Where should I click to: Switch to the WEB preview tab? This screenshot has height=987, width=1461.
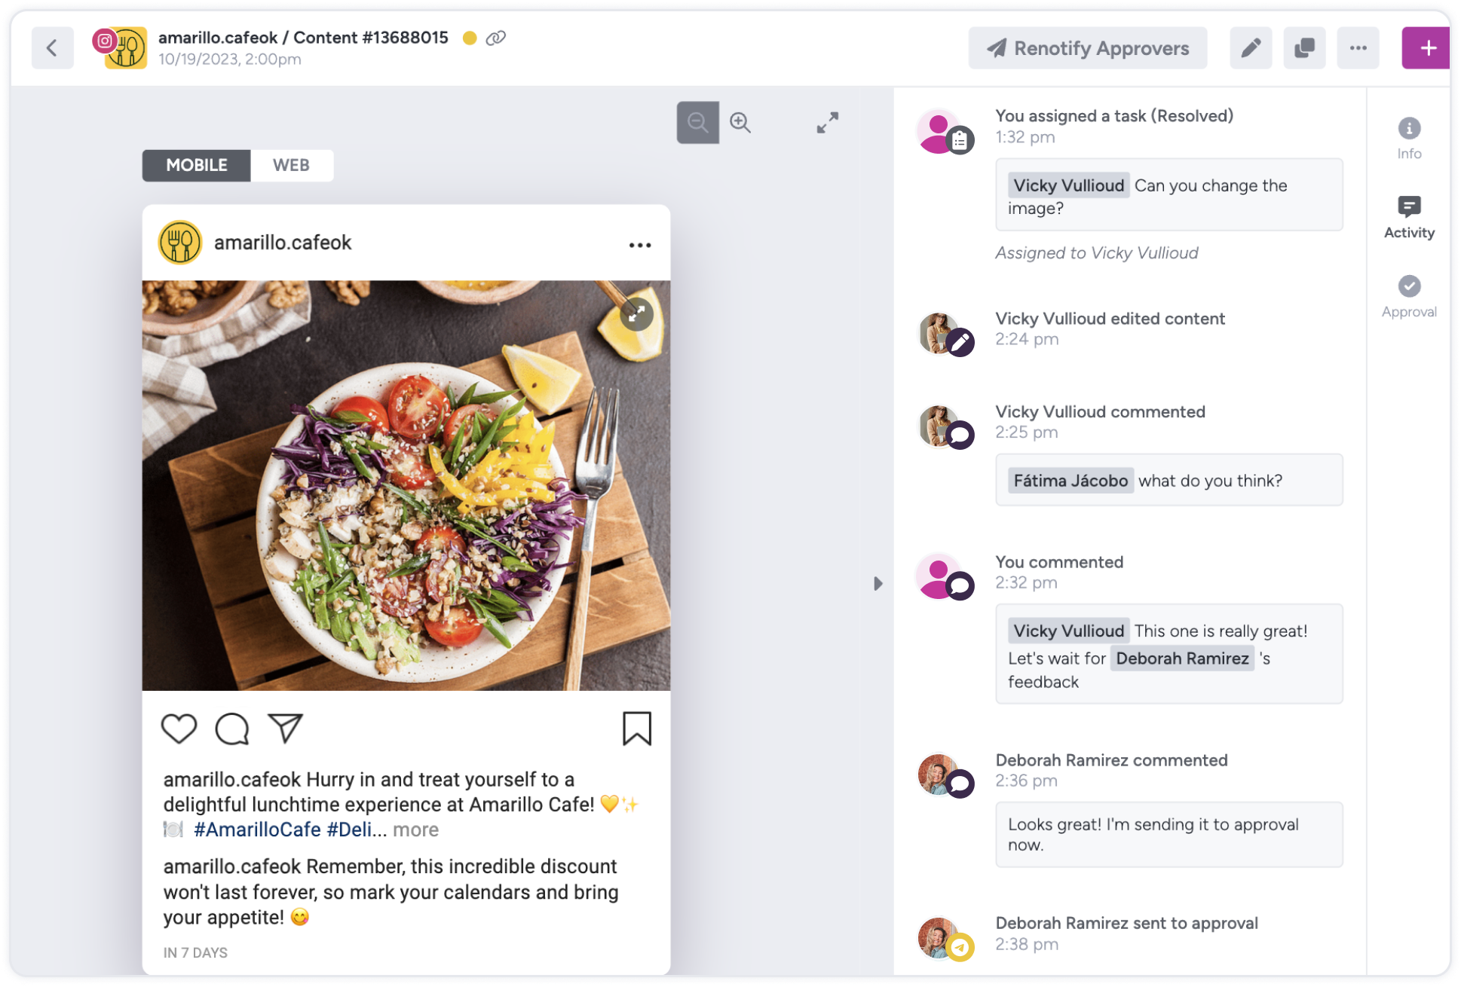click(x=289, y=165)
